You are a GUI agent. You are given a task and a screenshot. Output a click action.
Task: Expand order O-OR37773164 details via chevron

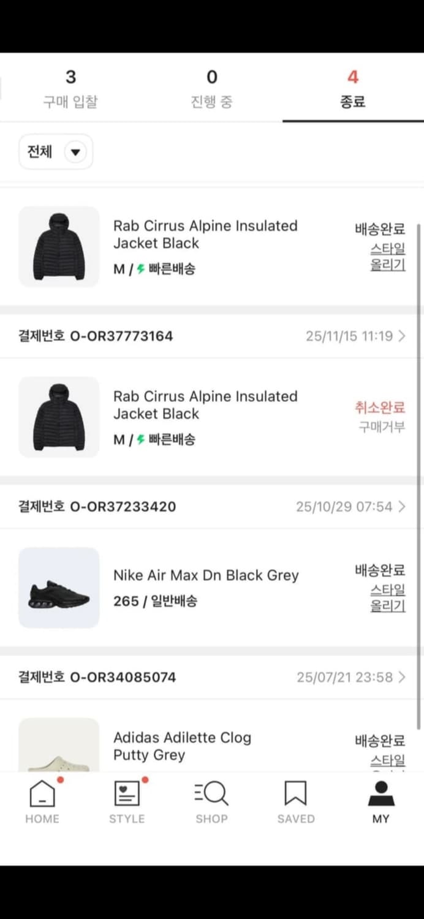point(403,335)
